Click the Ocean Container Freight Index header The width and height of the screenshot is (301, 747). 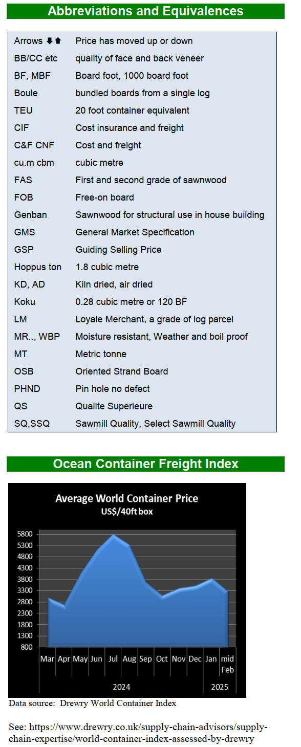coord(145,464)
